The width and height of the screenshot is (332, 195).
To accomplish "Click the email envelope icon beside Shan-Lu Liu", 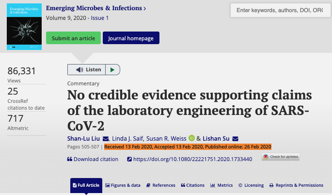I will coord(106,138).
